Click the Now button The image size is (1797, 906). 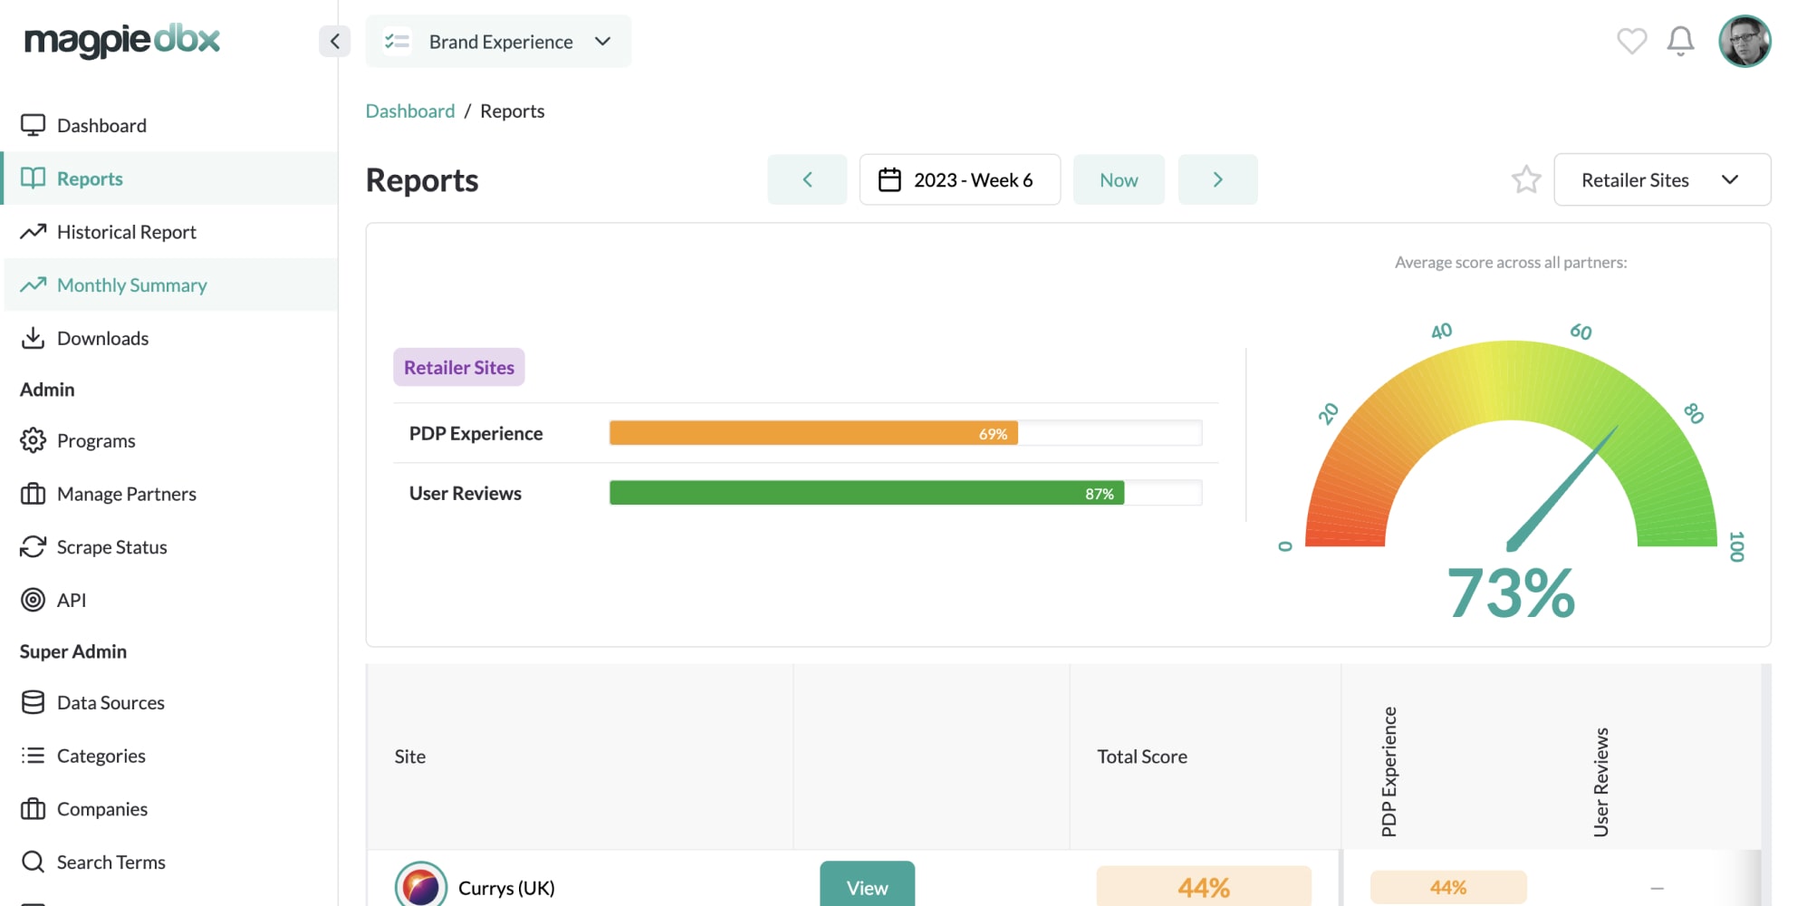(1119, 179)
